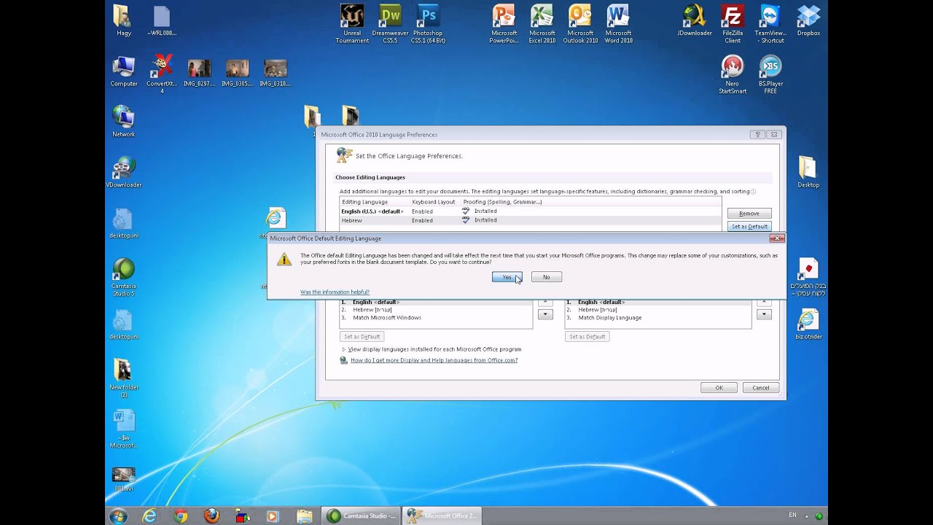This screenshot has width=933, height=525.
Task: Select the Network desktop icon
Action: coord(124,122)
